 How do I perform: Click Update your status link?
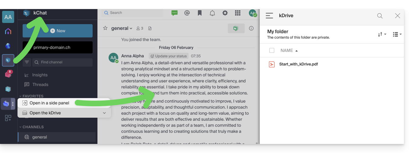(169, 56)
